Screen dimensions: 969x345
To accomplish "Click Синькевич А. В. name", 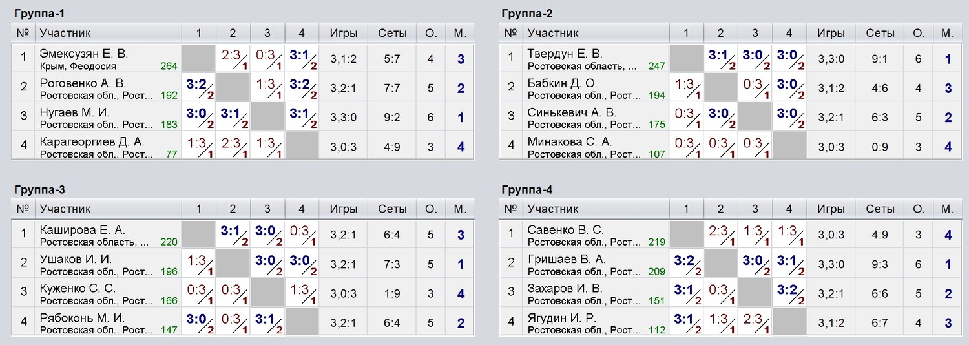I will click(572, 112).
